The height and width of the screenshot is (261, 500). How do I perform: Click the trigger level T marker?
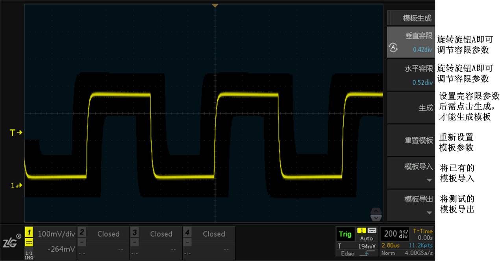(16, 133)
